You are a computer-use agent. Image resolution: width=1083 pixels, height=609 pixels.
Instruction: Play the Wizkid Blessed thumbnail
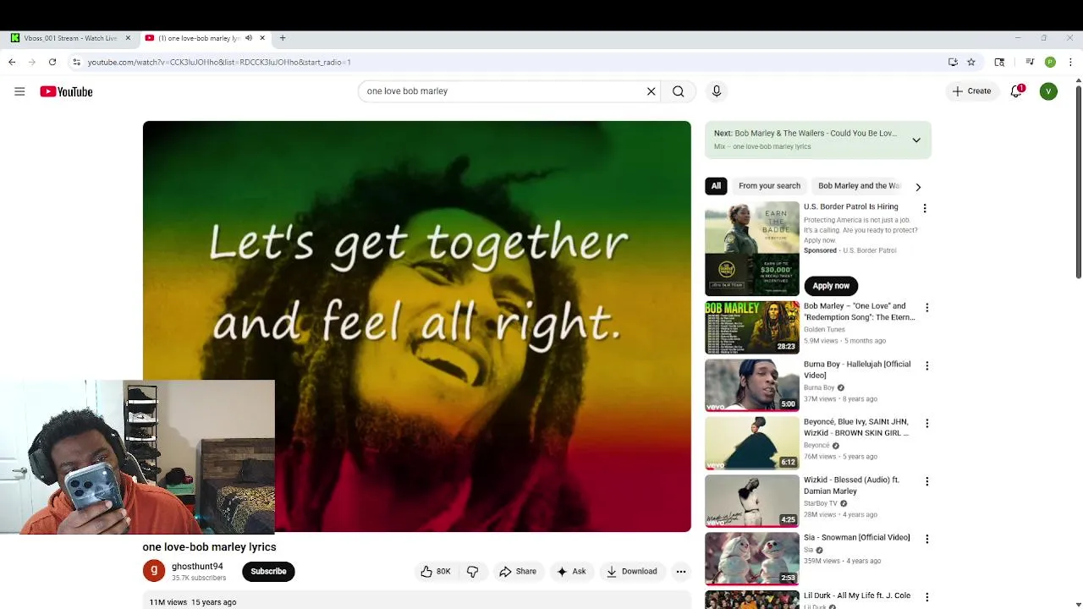point(752,501)
